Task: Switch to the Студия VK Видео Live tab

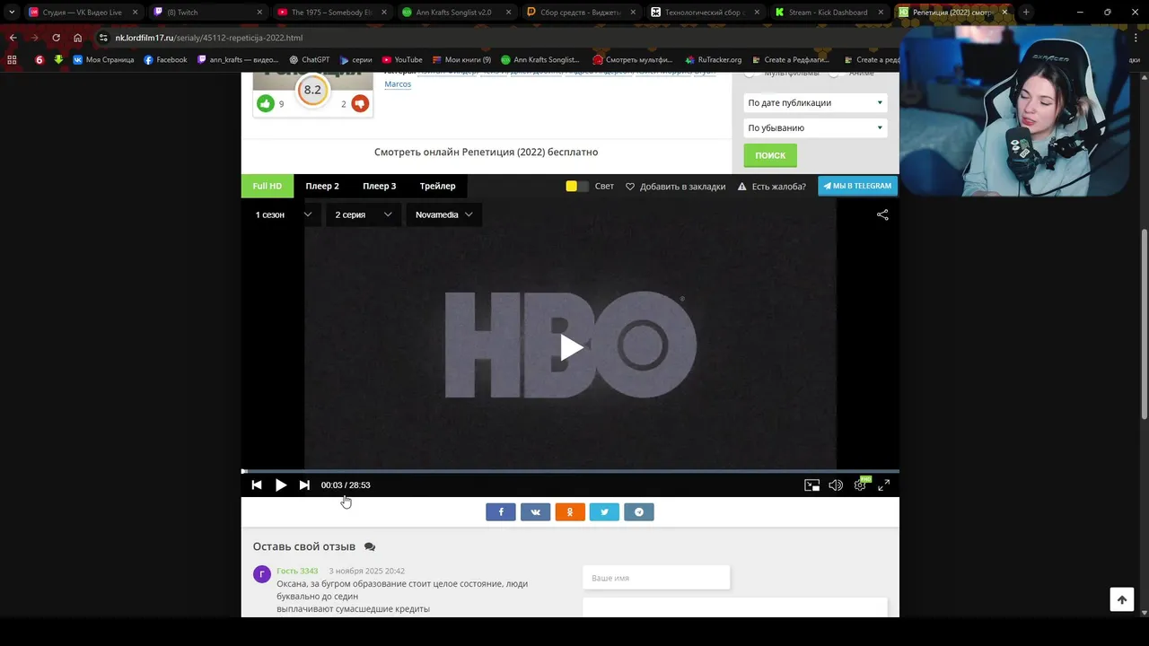Action: pyautogui.click(x=81, y=13)
